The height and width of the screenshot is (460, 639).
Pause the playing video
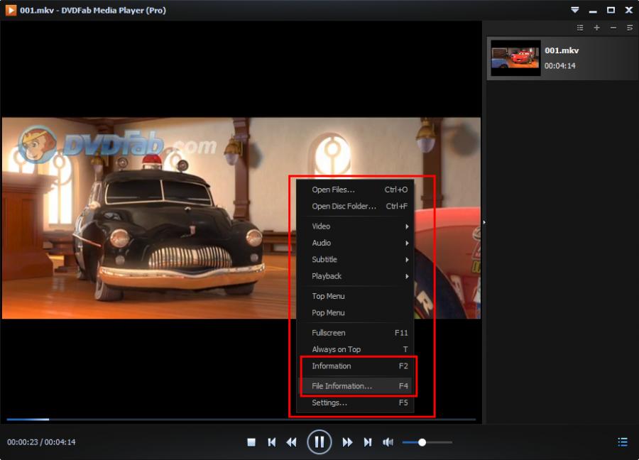coord(319,442)
